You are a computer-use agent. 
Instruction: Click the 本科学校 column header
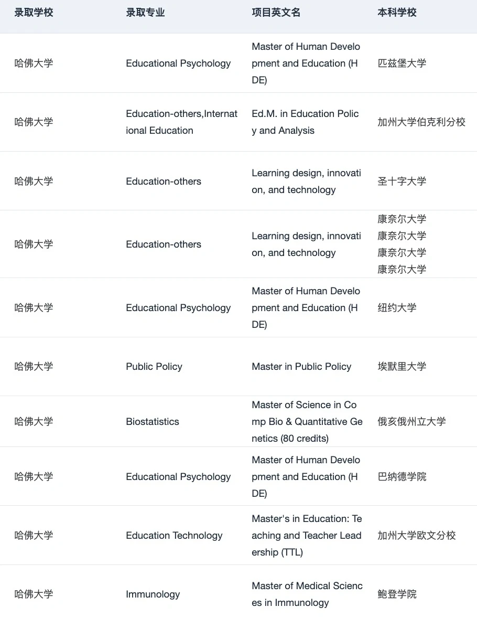pos(397,13)
